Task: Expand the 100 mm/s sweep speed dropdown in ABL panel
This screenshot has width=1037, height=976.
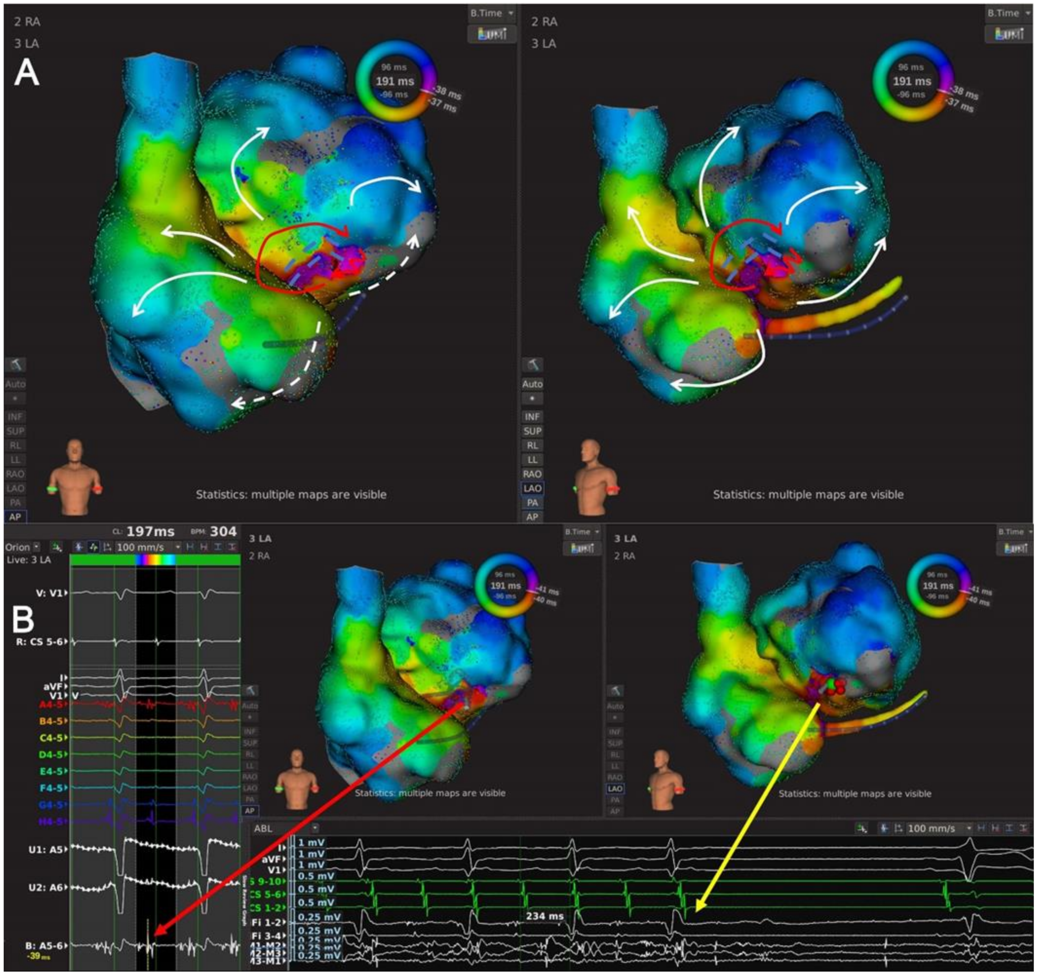Action: pyautogui.click(x=969, y=828)
